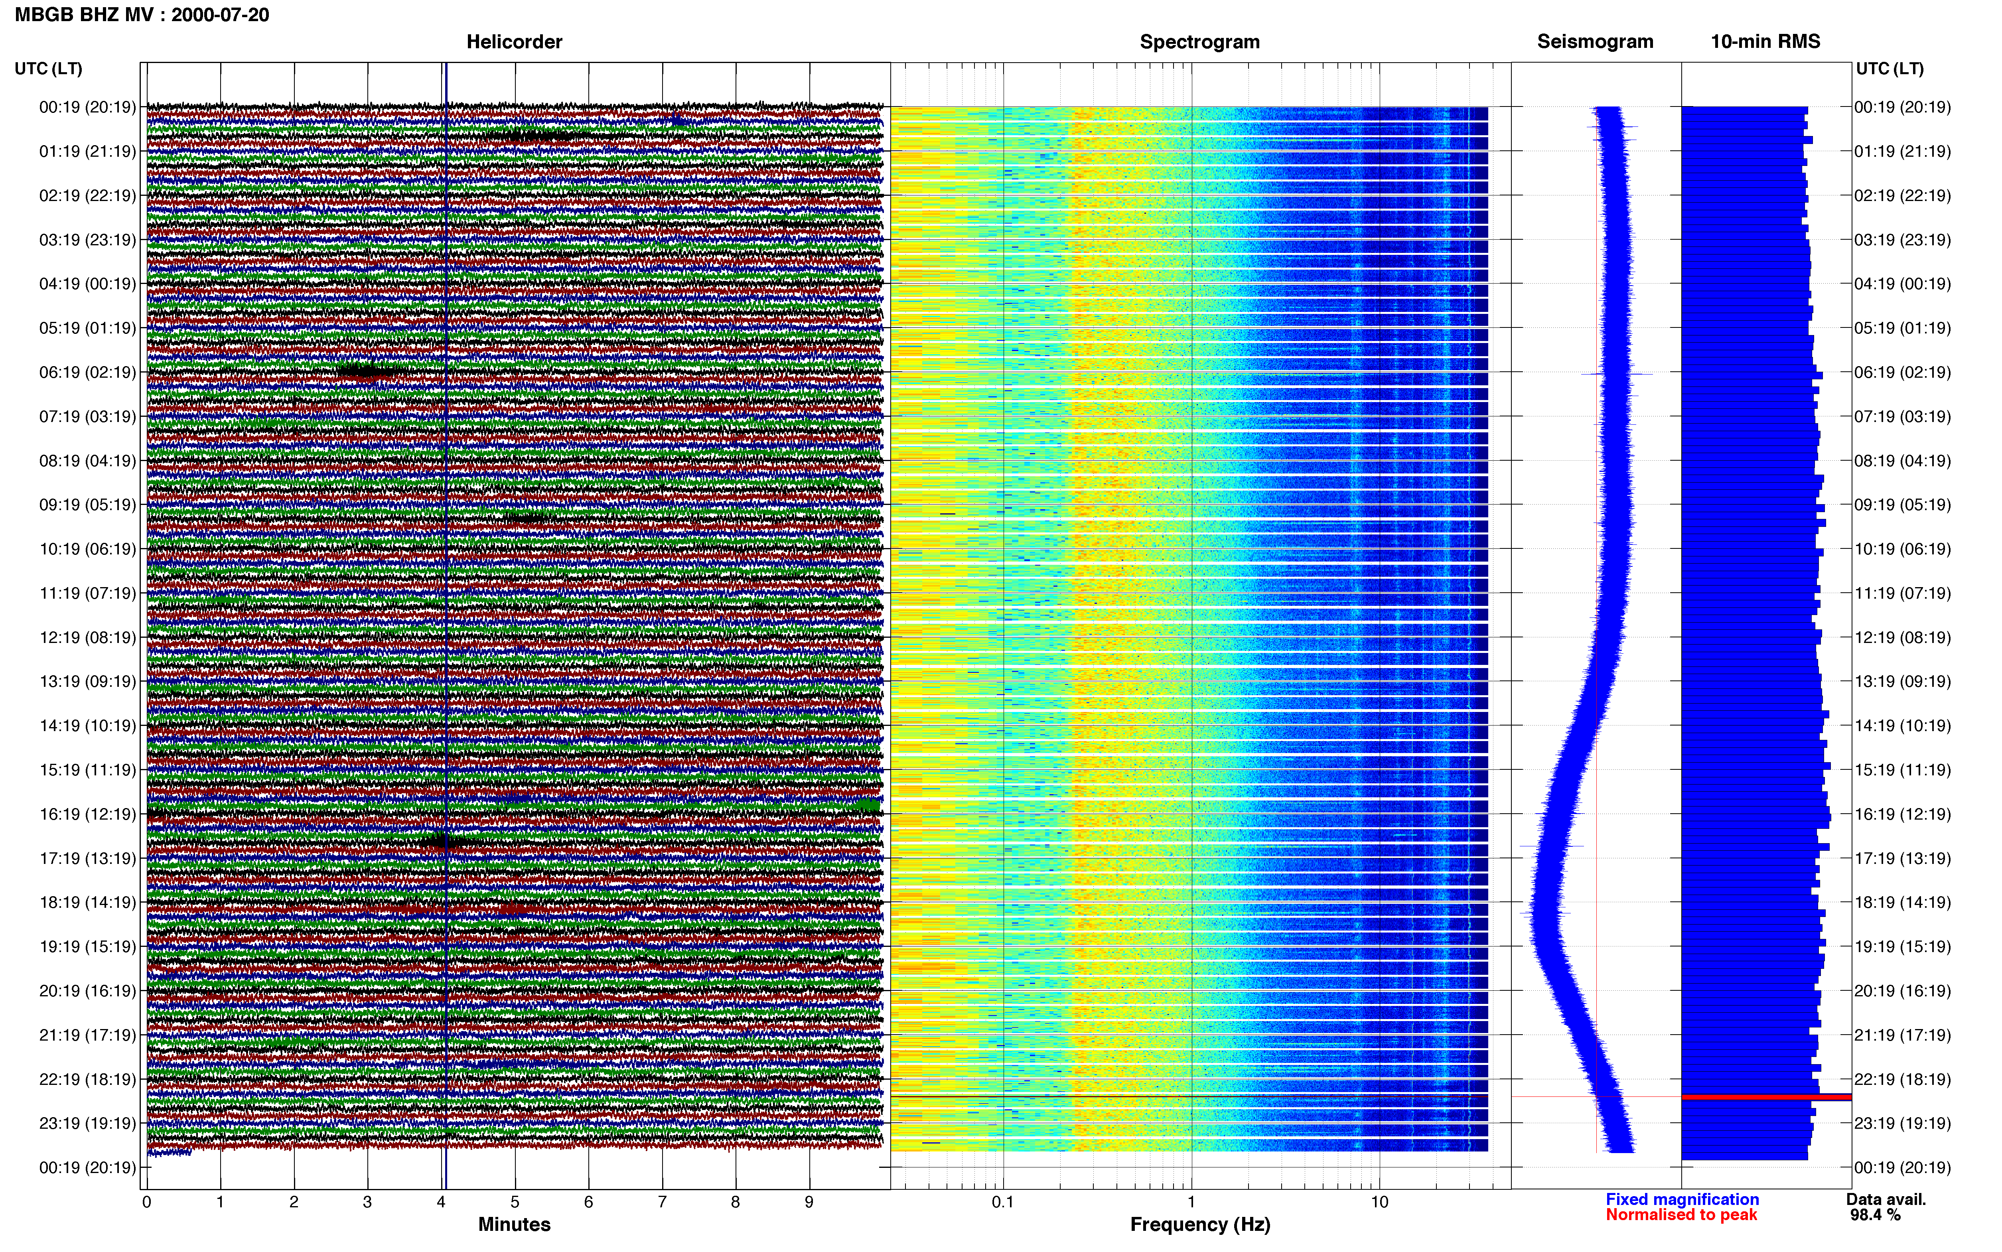
Task: Click left time label 13:19 (09:19)
Action: pos(87,682)
